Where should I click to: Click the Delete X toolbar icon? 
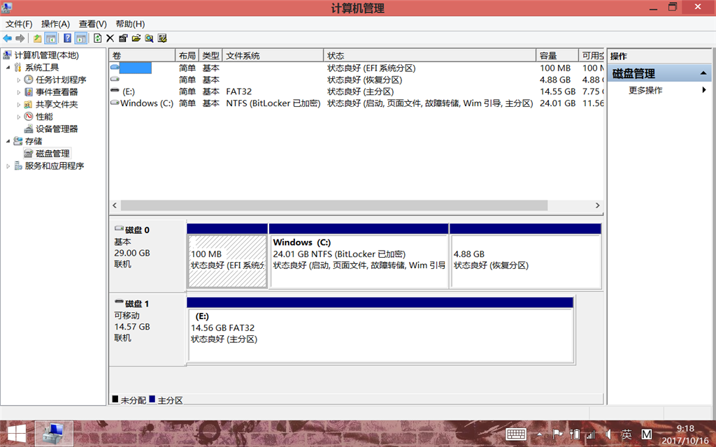tap(110, 38)
